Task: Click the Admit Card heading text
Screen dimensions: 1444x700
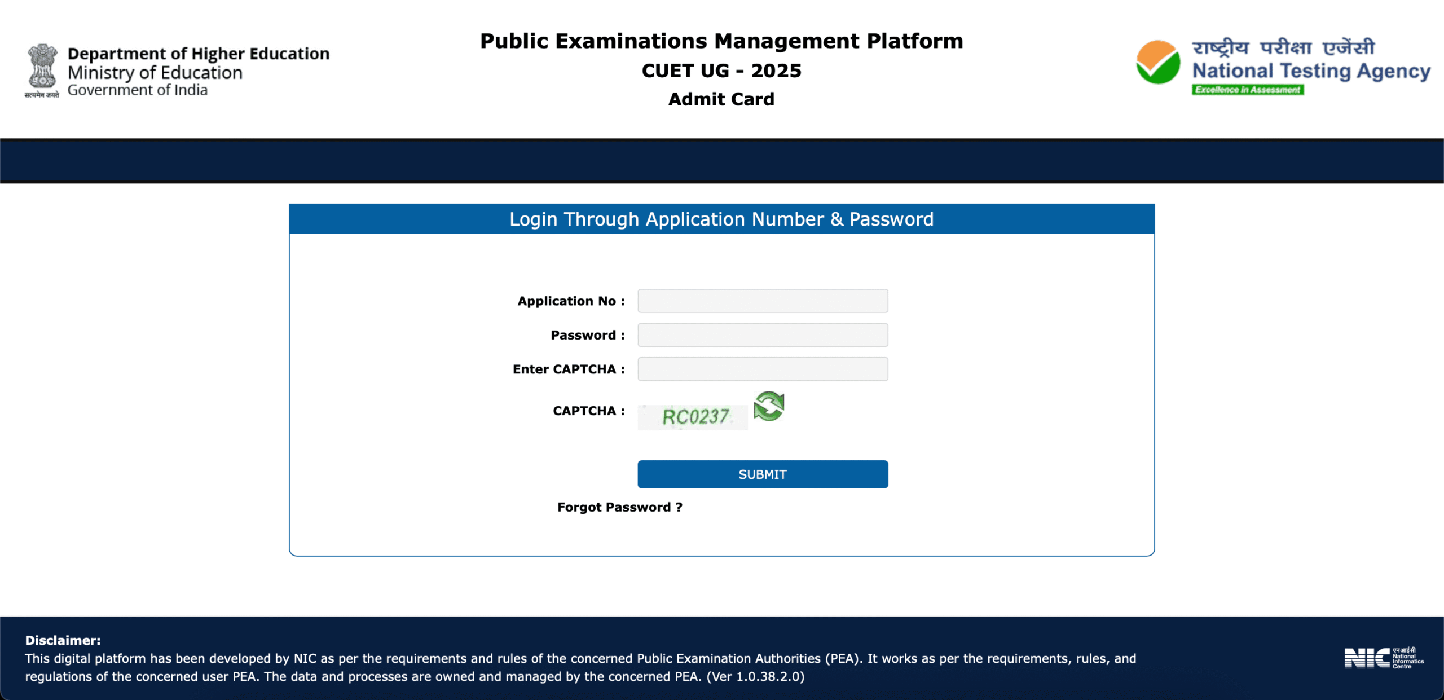Action: coord(721,99)
